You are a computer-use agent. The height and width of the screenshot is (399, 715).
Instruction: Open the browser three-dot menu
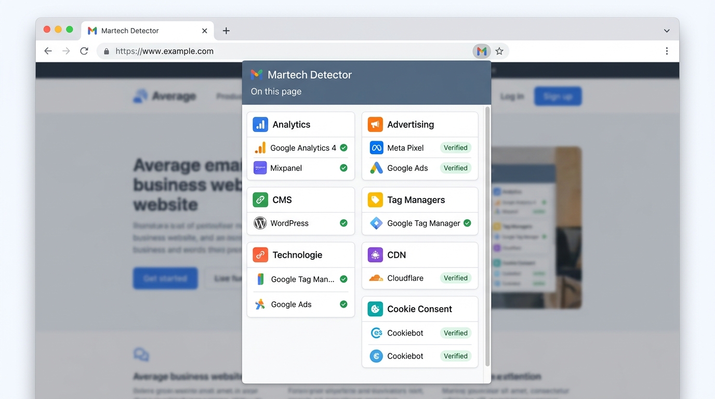pyautogui.click(x=667, y=51)
